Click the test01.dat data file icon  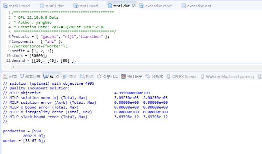click(x=42, y=6)
